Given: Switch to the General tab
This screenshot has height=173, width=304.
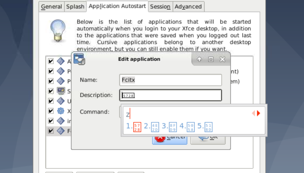Looking at the screenshot, I should 52,7.
